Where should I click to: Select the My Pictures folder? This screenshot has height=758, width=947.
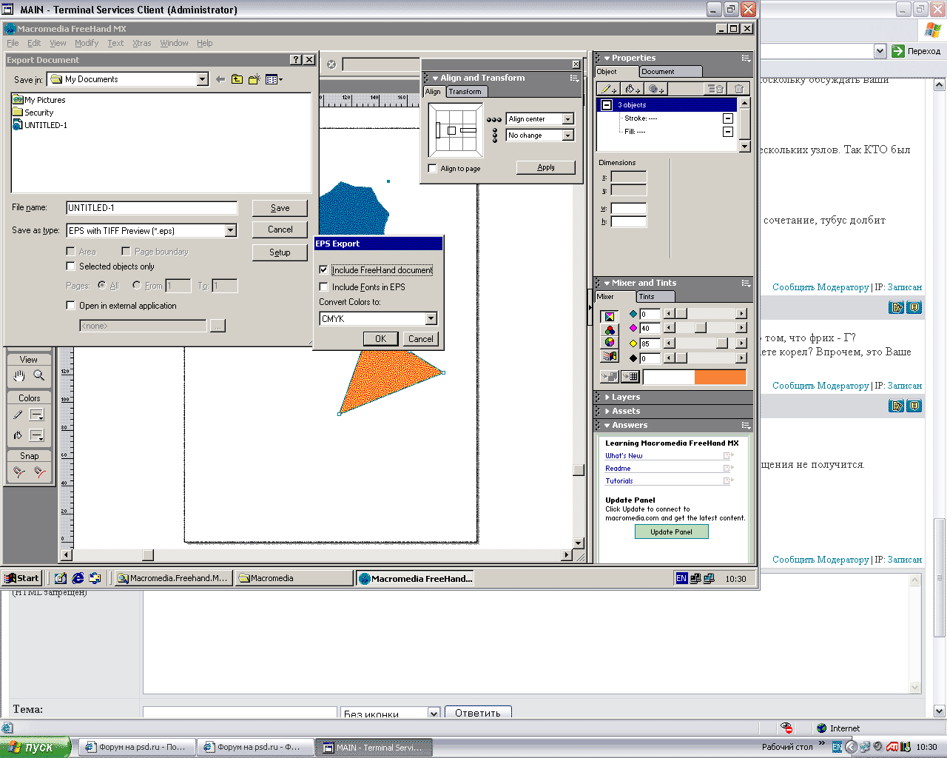tap(39, 100)
